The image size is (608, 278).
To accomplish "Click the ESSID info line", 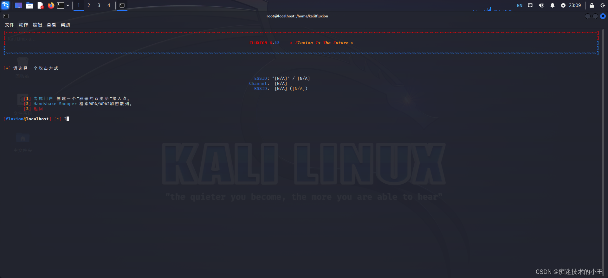I will point(282,79).
